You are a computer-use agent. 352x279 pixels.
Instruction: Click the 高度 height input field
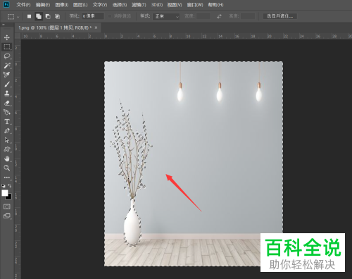click(248, 16)
